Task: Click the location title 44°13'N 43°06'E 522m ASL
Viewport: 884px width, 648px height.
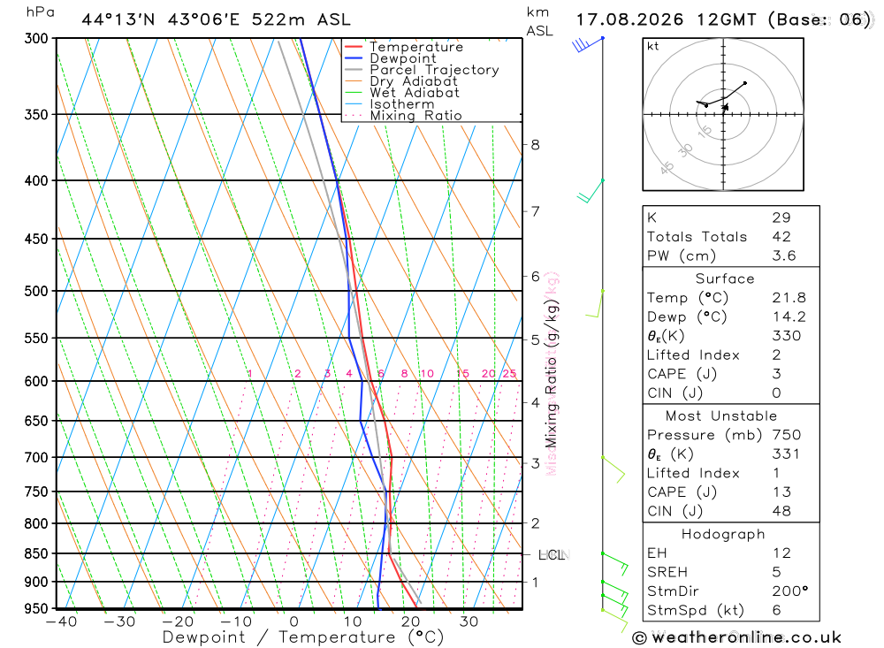Action: (x=216, y=19)
